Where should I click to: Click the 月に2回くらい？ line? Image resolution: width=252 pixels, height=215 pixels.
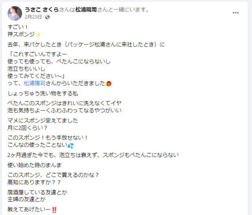click(28, 128)
